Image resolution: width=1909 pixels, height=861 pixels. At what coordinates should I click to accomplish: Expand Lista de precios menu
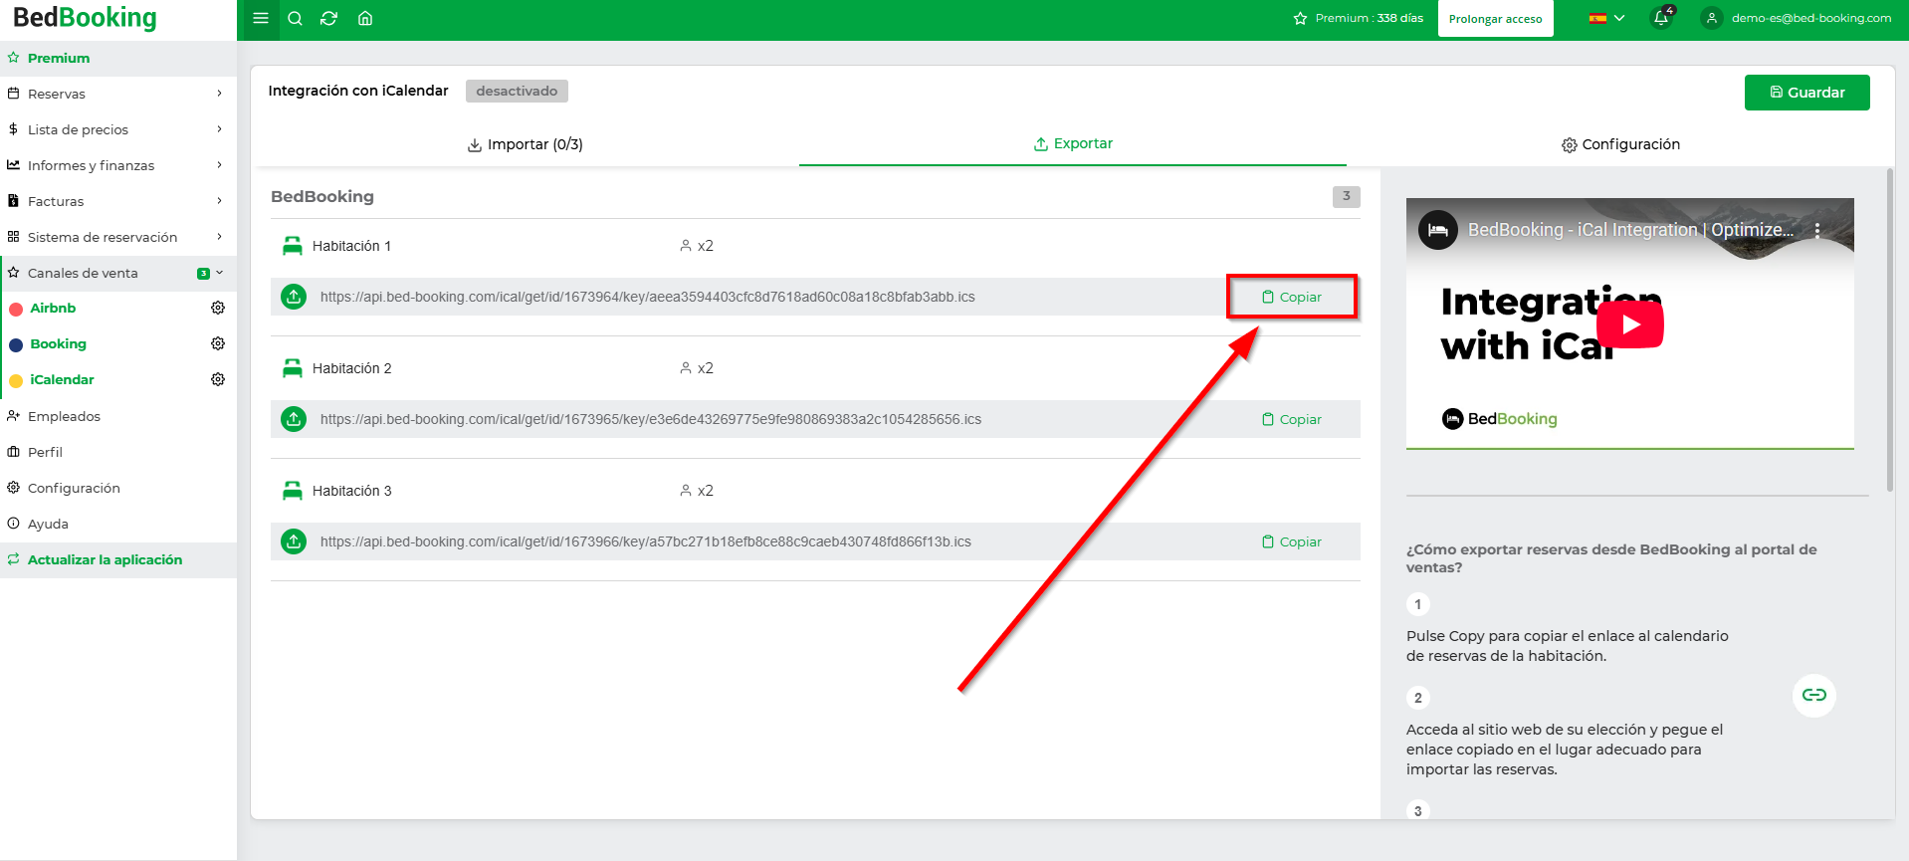[x=118, y=129]
